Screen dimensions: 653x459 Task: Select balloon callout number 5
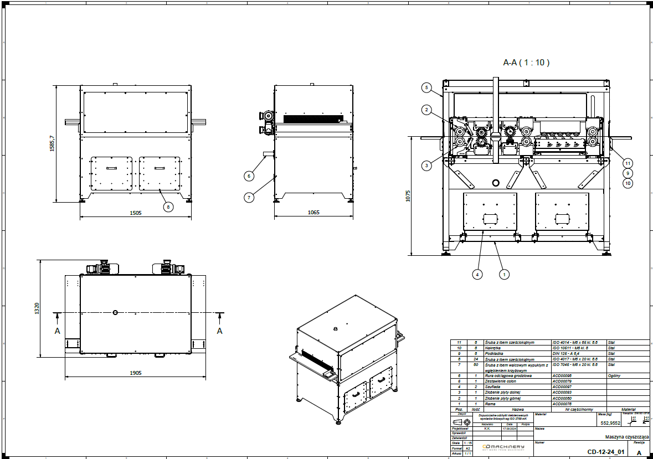[x=426, y=87]
